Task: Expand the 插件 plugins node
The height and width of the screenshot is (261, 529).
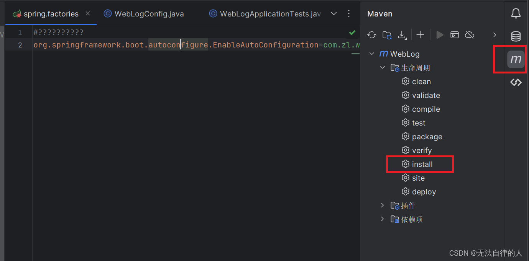Action: pos(382,206)
